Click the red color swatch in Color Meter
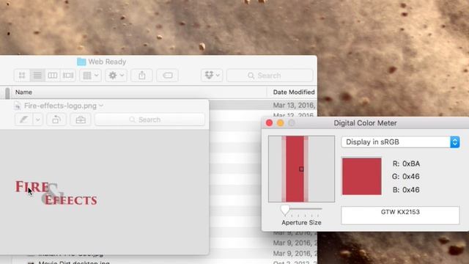The image size is (469, 264). click(x=361, y=176)
